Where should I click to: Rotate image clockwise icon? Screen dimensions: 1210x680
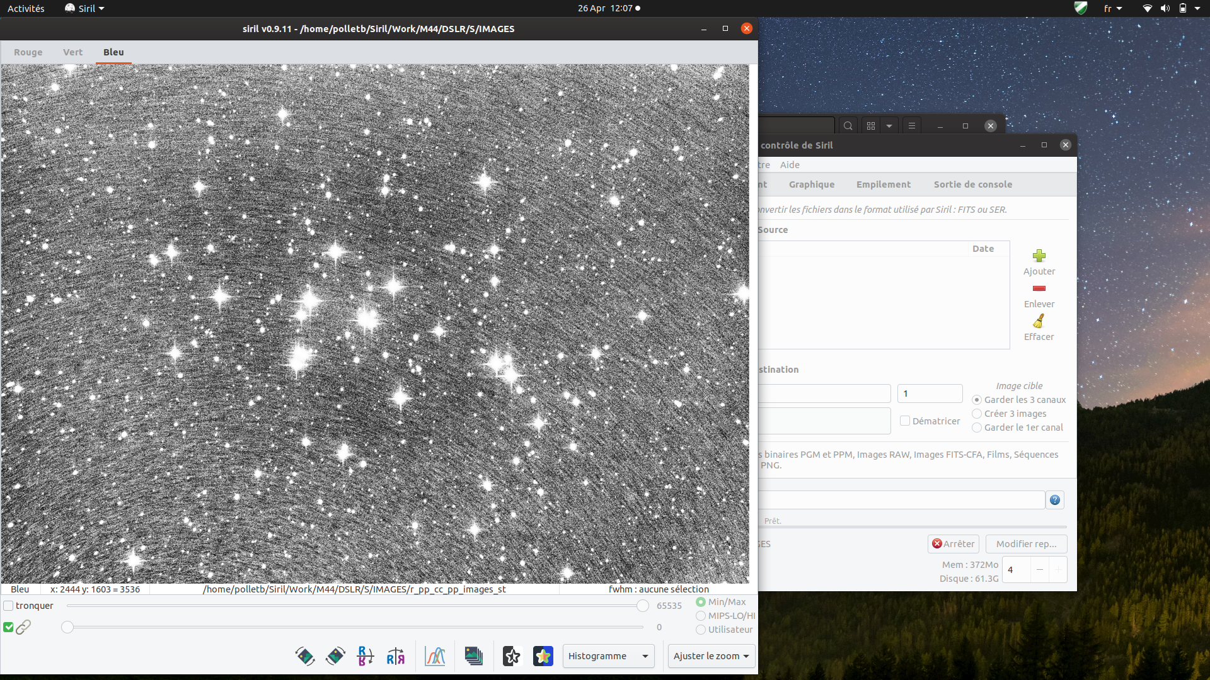(x=335, y=656)
